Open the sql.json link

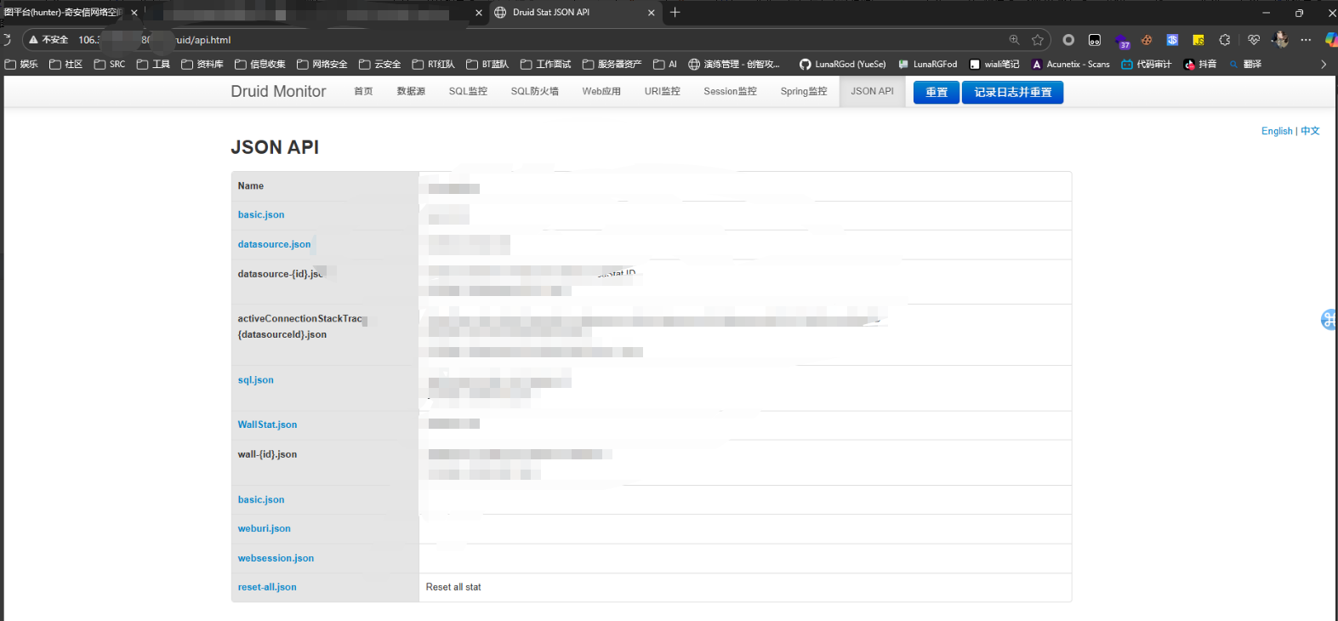coord(256,380)
